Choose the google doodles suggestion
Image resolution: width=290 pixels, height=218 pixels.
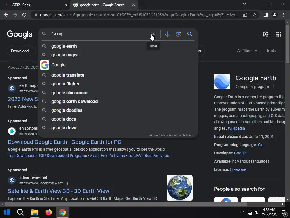[118, 110]
